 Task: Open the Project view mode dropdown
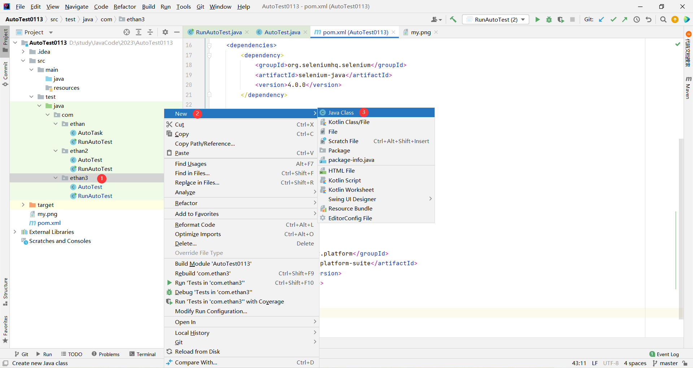click(51, 32)
